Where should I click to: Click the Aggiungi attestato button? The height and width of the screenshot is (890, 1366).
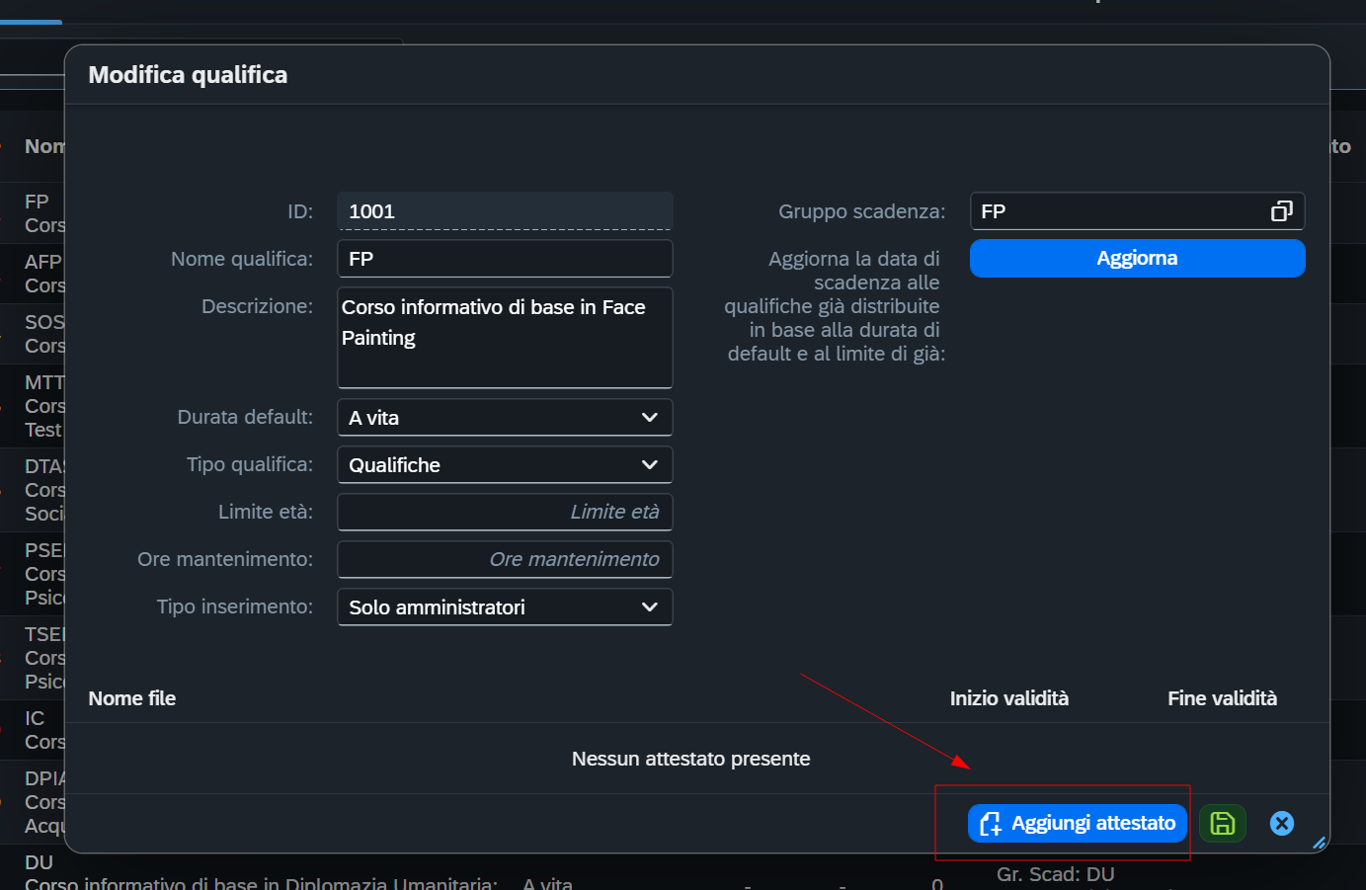pyautogui.click(x=1078, y=823)
